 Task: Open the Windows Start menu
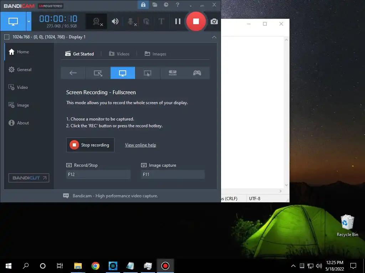[9, 266]
